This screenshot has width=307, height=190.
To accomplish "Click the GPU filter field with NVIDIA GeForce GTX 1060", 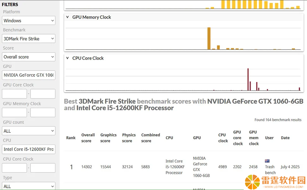I will coord(28,75).
